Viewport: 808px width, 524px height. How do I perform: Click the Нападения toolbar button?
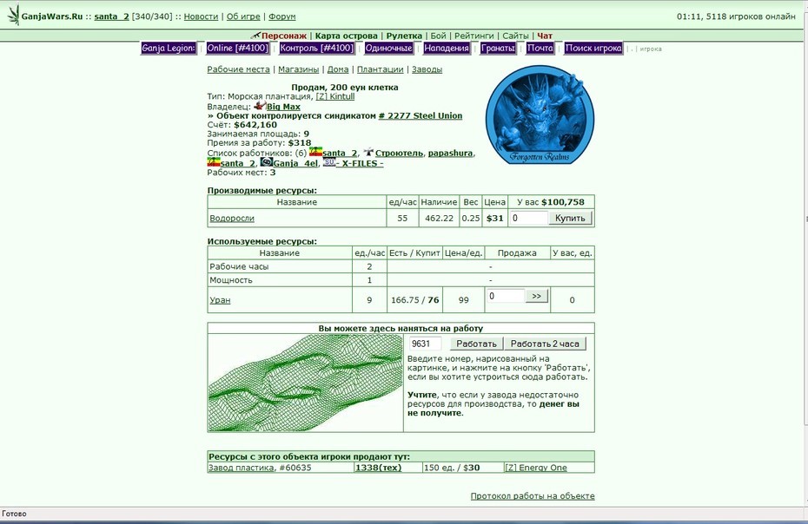[447, 49]
